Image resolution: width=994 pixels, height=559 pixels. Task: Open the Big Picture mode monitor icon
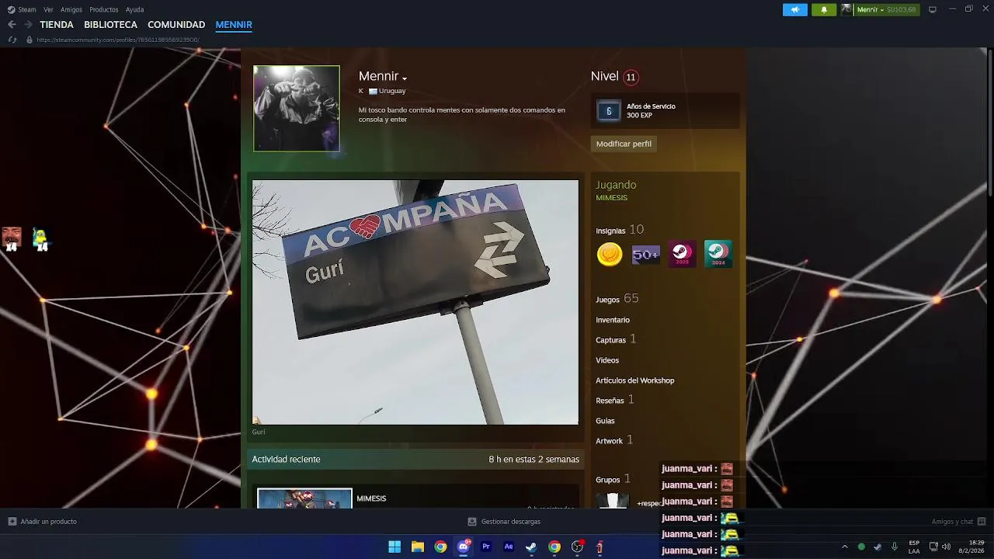(x=933, y=9)
